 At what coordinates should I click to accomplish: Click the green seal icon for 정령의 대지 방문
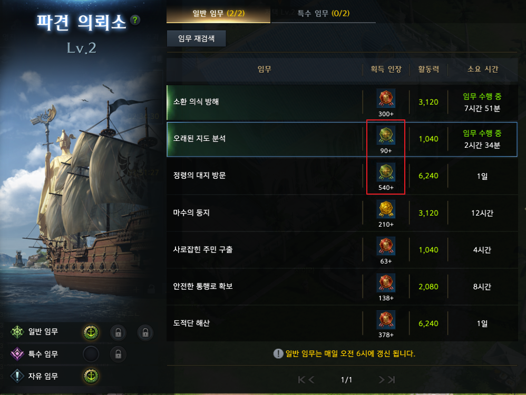click(x=386, y=171)
